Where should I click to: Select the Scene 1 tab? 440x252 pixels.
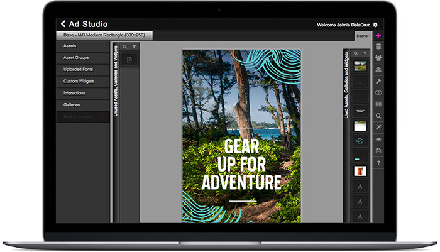pyautogui.click(x=363, y=36)
